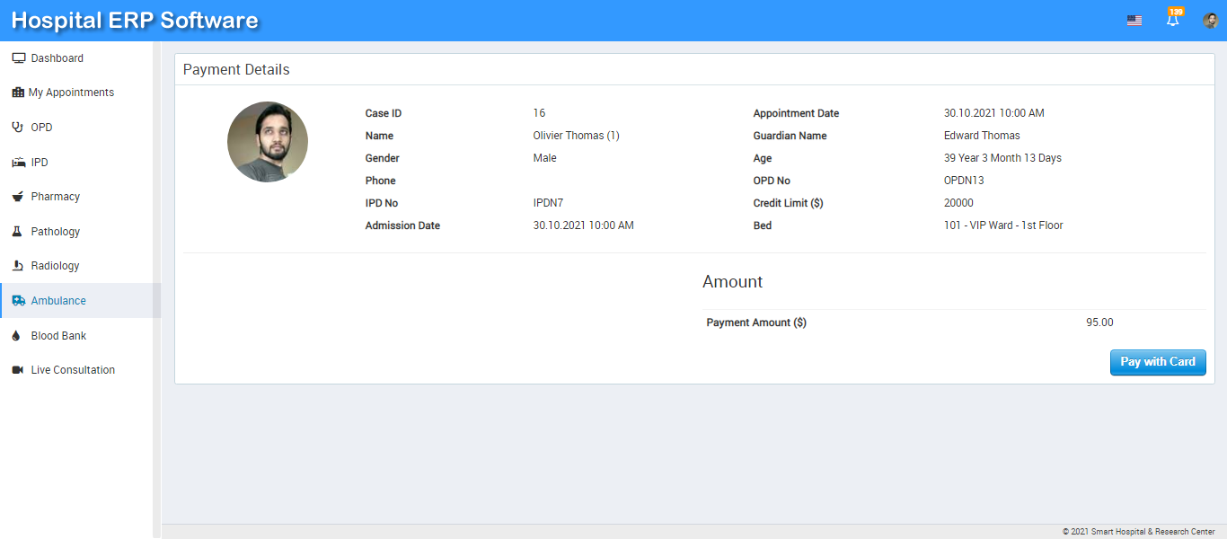This screenshot has height=539, width=1227.
Task: Select Live Consultation in the sidebar
Action: tap(73, 370)
